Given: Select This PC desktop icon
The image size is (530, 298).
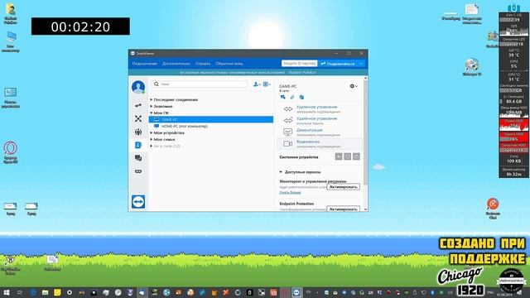Looking at the screenshot, I should (x=11, y=42).
